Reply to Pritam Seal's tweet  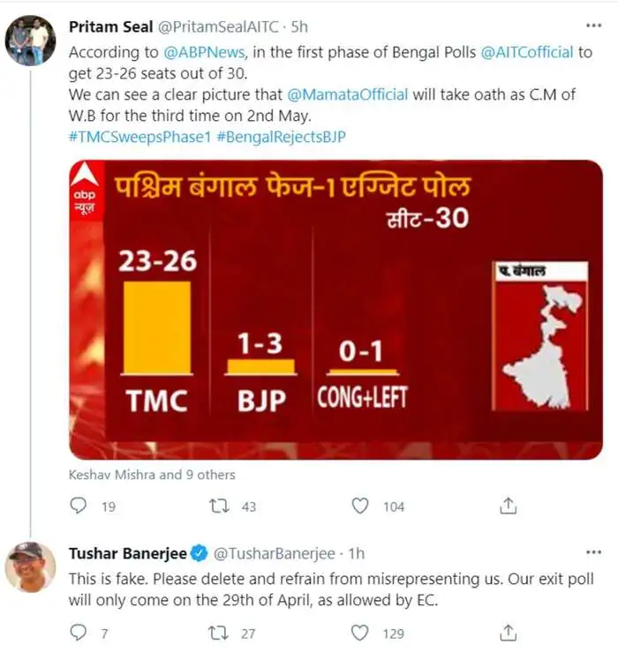pyautogui.click(x=79, y=506)
